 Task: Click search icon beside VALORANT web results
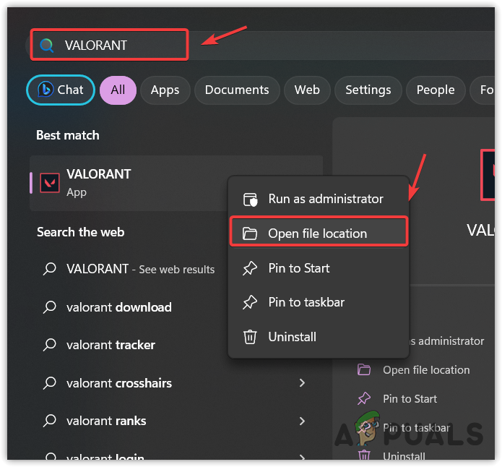click(50, 269)
